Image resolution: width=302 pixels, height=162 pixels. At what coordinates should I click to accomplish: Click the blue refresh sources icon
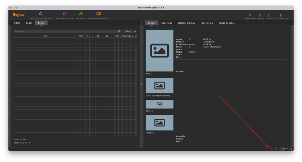click(x=40, y=14)
